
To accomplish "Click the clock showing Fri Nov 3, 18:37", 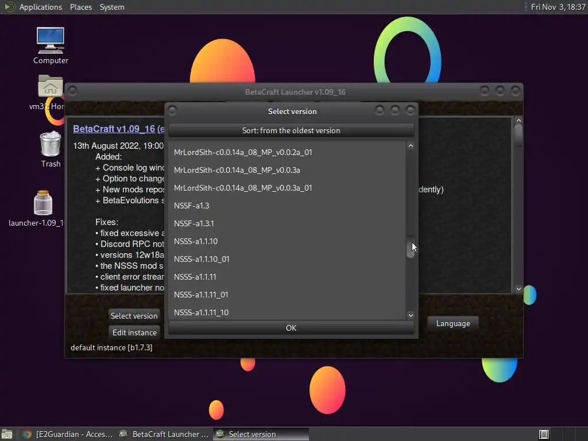I will pyautogui.click(x=558, y=7).
